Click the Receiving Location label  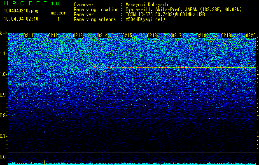click(x=96, y=10)
